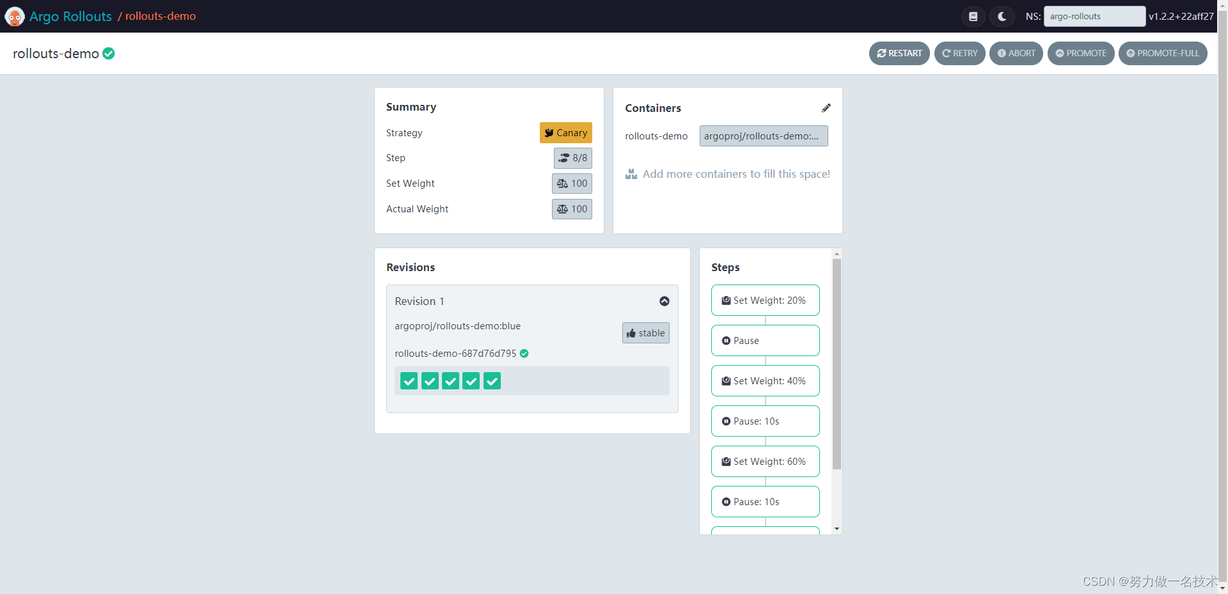The height and width of the screenshot is (594, 1228).
Task: Open the Argo Rollouts home link
Action: (70, 17)
